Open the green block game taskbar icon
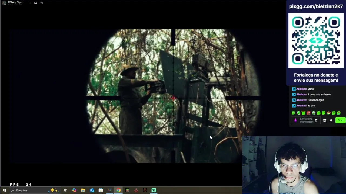The width and height of the screenshot is (346, 194). click(x=127, y=190)
